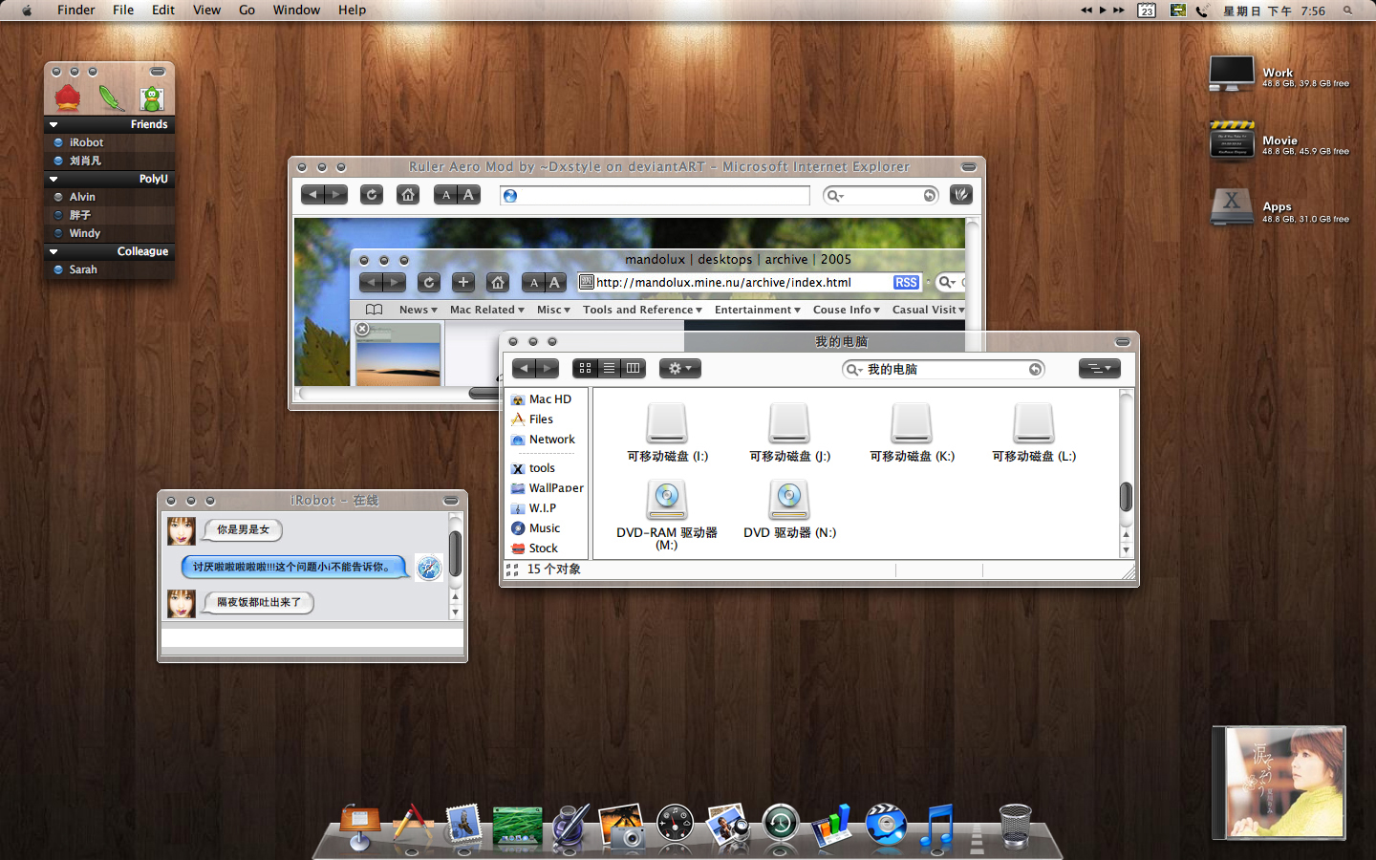Open Mac Related bookmarks dropdown

486,310
